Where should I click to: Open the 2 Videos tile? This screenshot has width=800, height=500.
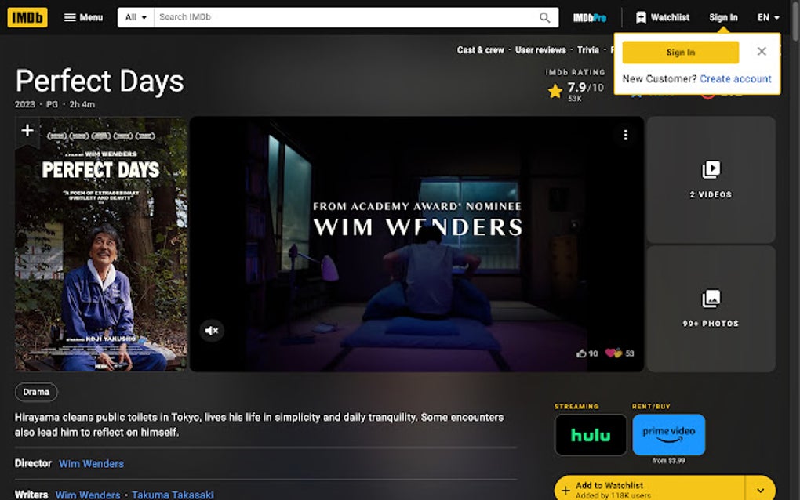(x=711, y=179)
